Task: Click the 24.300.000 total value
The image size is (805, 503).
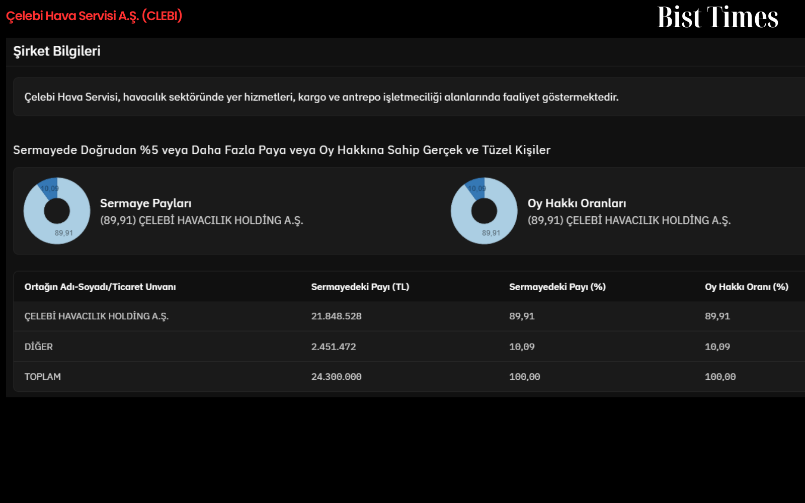Action: coord(337,377)
